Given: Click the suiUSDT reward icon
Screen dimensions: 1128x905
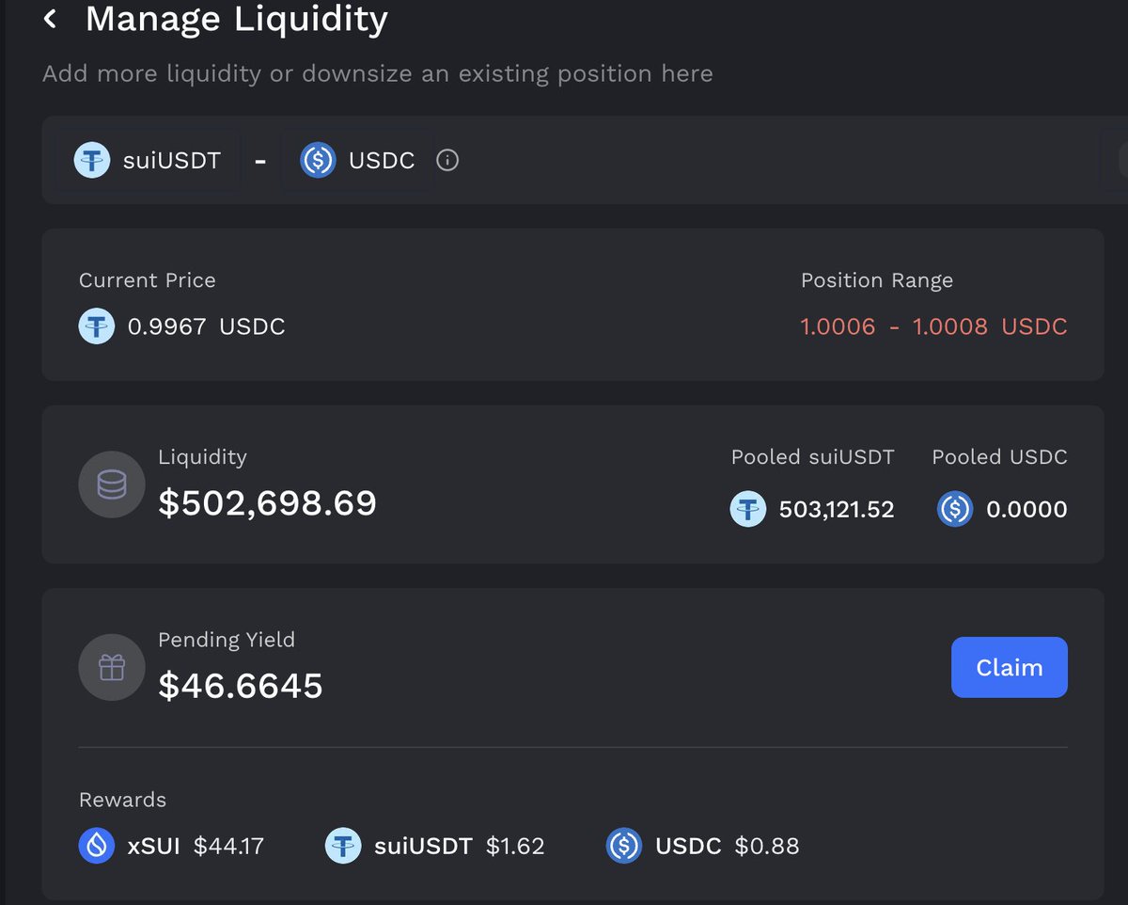Looking at the screenshot, I should click(x=343, y=846).
